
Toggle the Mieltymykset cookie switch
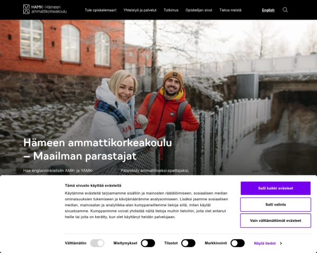(x=148, y=243)
